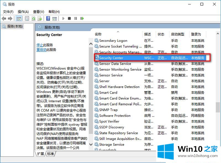Select Still Image Acquisition Ev service
Viewport: 221px width, 163px height.
coord(120,139)
